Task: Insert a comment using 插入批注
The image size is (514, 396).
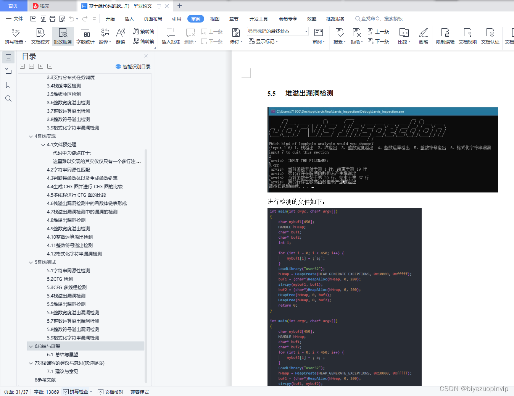Action: (170, 36)
